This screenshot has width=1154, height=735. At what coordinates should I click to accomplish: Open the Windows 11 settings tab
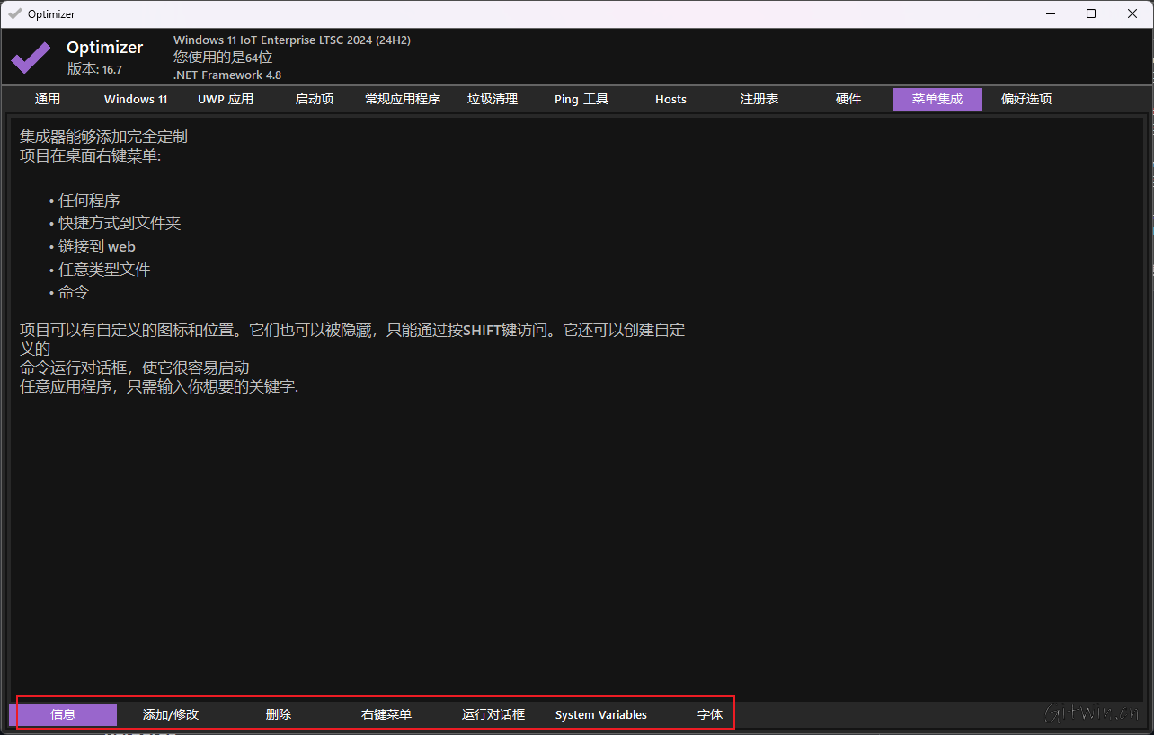tap(135, 99)
